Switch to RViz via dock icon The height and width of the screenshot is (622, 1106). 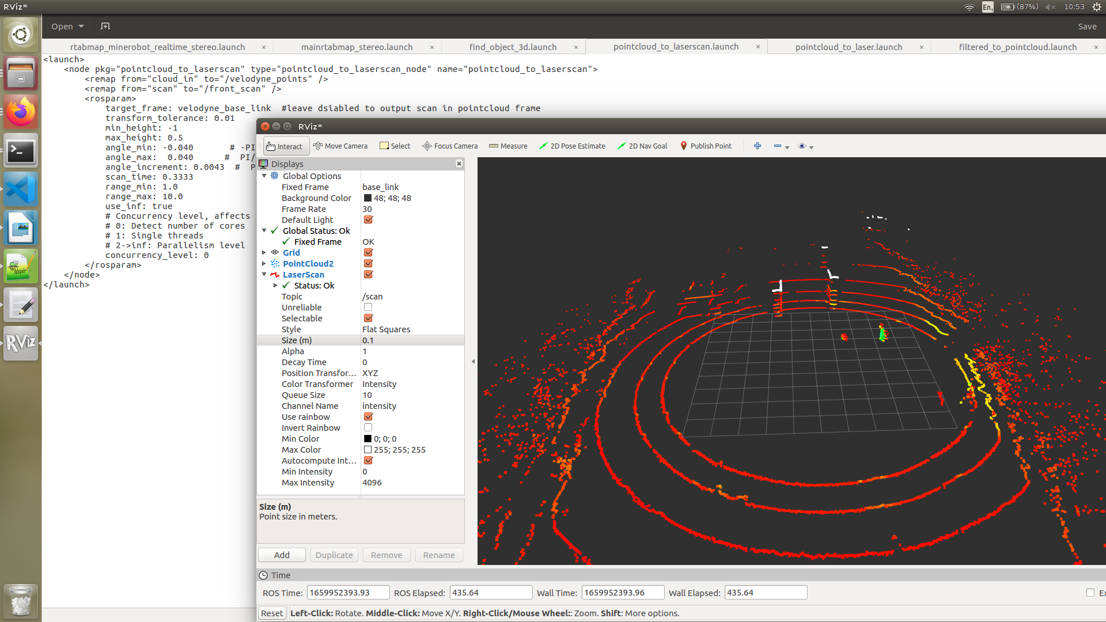click(21, 343)
